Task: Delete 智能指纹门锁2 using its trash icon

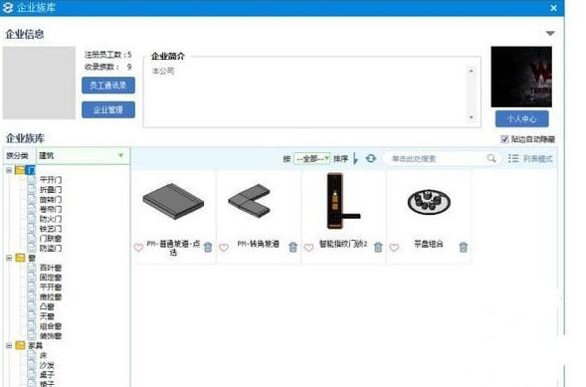Action: [378, 247]
